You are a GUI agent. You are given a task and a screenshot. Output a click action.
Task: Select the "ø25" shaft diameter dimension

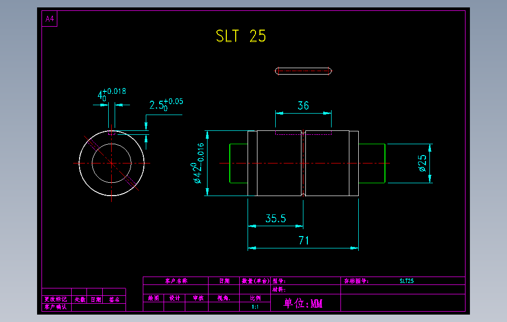click(422, 163)
